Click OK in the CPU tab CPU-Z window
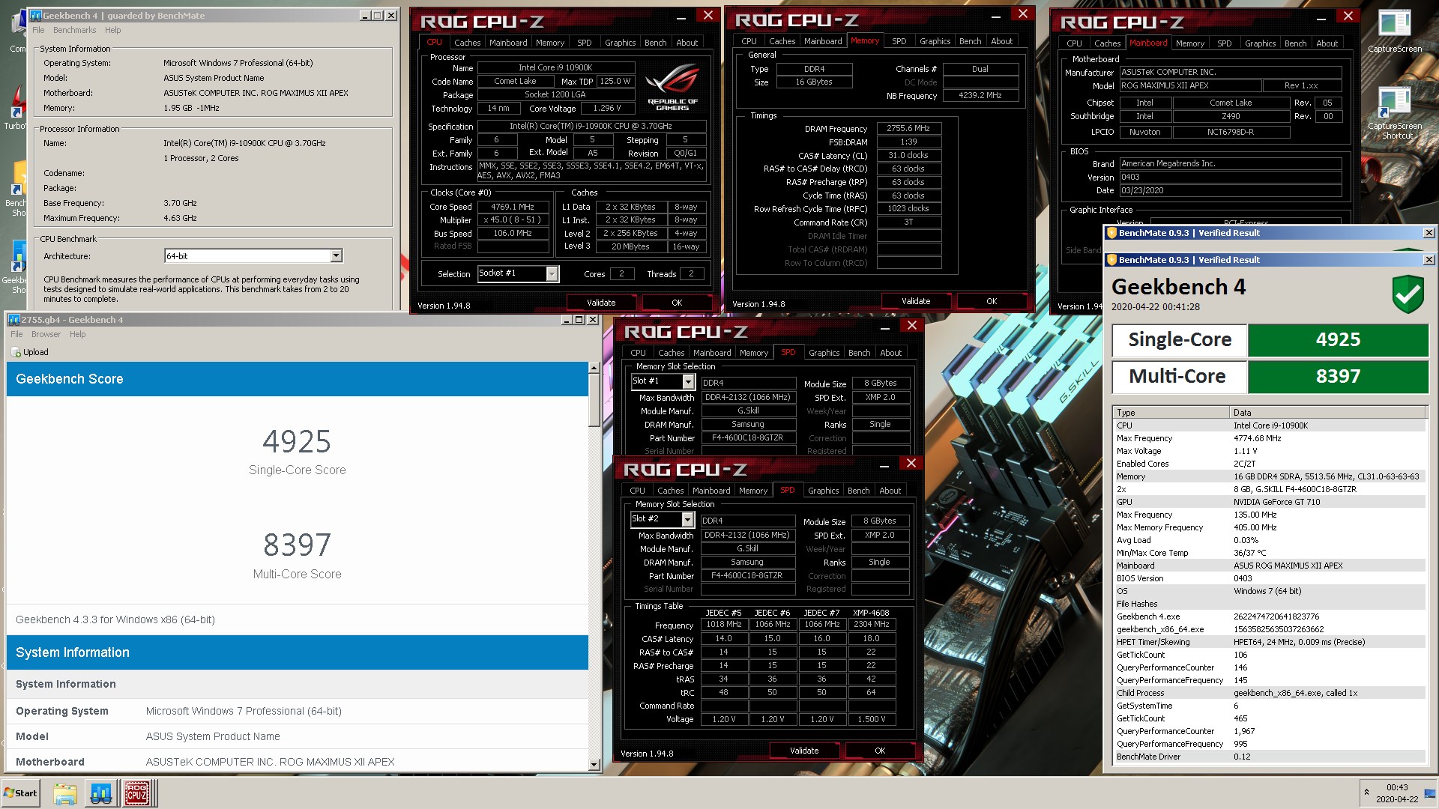This screenshot has height=809, width=1439. [x=677, y=303]
